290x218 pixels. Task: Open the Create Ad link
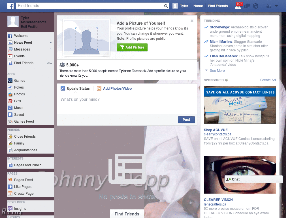[x=268, y=80]
